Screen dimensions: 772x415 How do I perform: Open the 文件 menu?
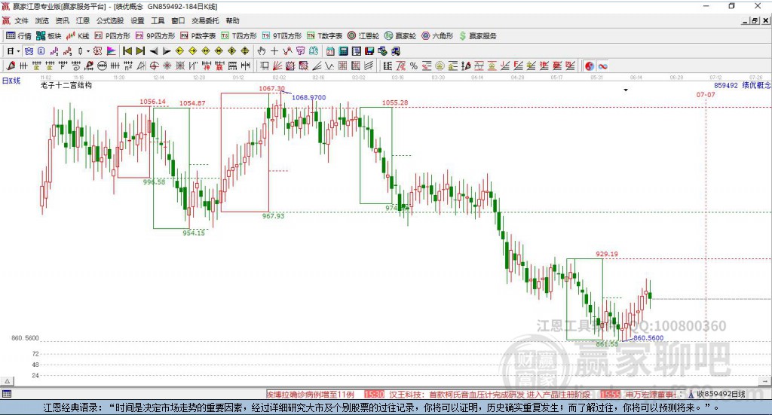click(22, 20)
